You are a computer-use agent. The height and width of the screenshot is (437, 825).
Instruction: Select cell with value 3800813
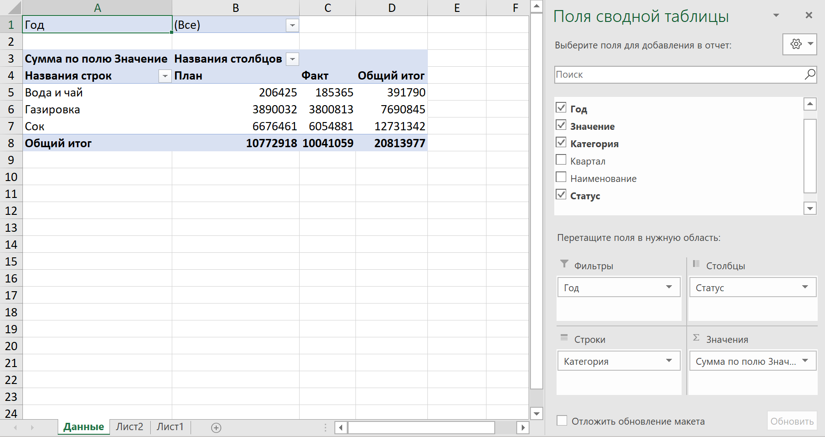[328, 110]
